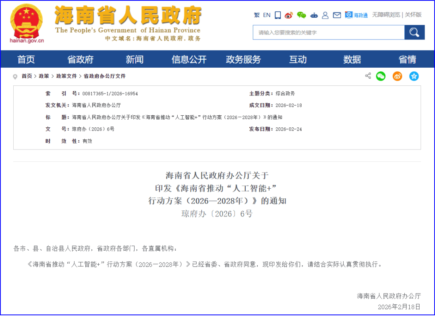Click the keyword search input field
Screen dimensions: 435x316
[328, 32]
